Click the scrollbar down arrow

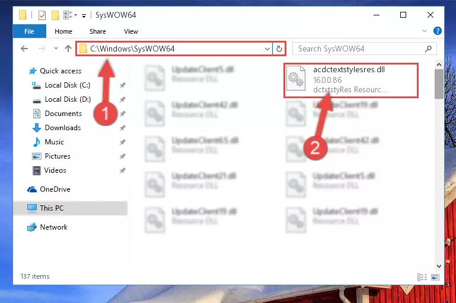tap(439, 266)
